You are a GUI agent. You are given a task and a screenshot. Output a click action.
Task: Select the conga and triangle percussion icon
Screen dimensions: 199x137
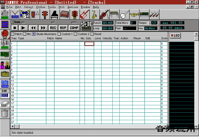click(x=35, y=14)
